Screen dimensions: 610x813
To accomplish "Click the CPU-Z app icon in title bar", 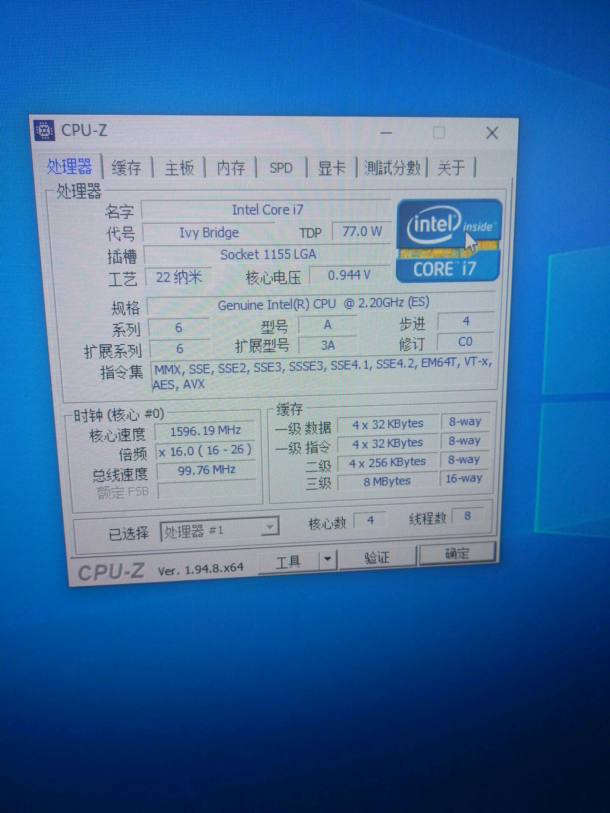I will click(x=44, y=130).
